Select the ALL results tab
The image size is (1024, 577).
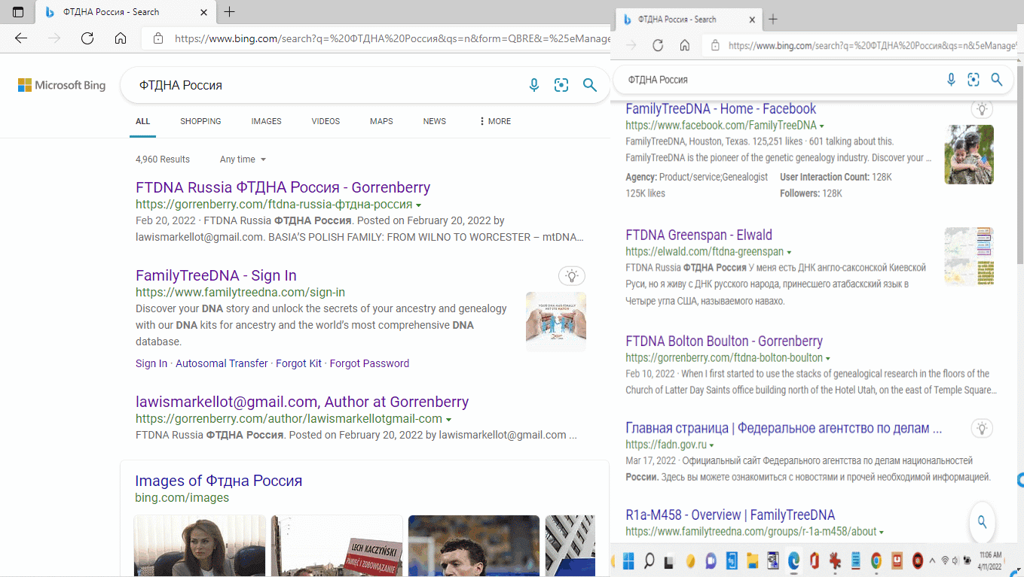143,121
